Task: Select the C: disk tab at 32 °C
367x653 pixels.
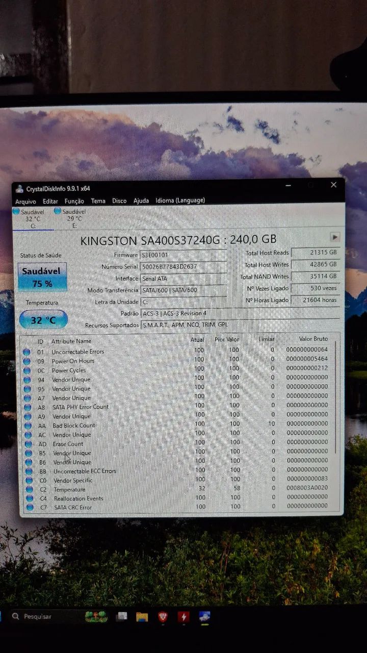Action: tap(33, 218)
